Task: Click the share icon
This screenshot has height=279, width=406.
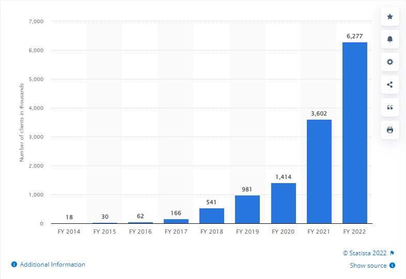Action: click(389, 85)
